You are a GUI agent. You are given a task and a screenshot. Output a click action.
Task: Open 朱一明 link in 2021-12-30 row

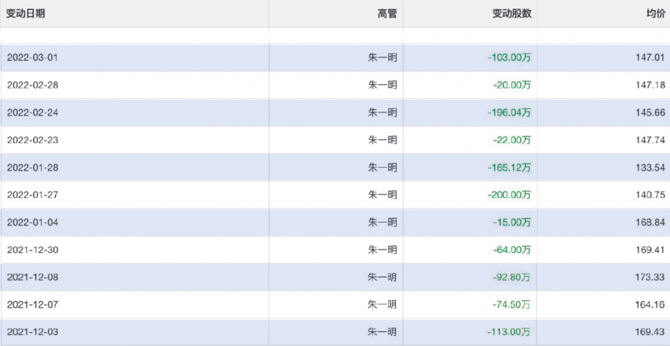(x=383, y=250)
